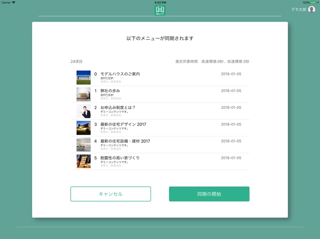Click the date on 耐震性の高い家づくり row
Viewport: 320px width, 239px height.
point(231,158)
